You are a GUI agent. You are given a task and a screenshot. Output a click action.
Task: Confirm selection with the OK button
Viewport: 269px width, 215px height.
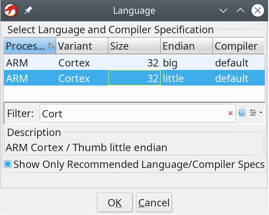114,202
